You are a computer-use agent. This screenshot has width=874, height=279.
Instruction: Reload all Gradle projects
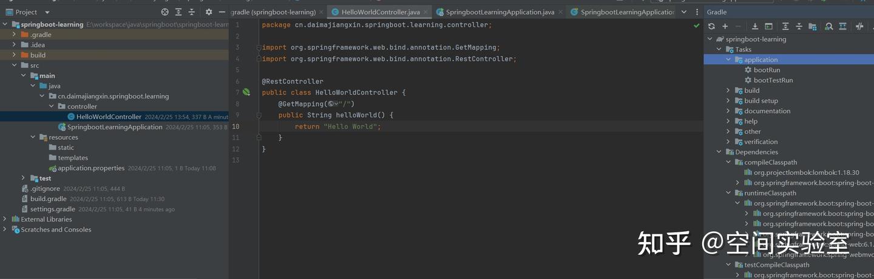(x=711, y=27)
